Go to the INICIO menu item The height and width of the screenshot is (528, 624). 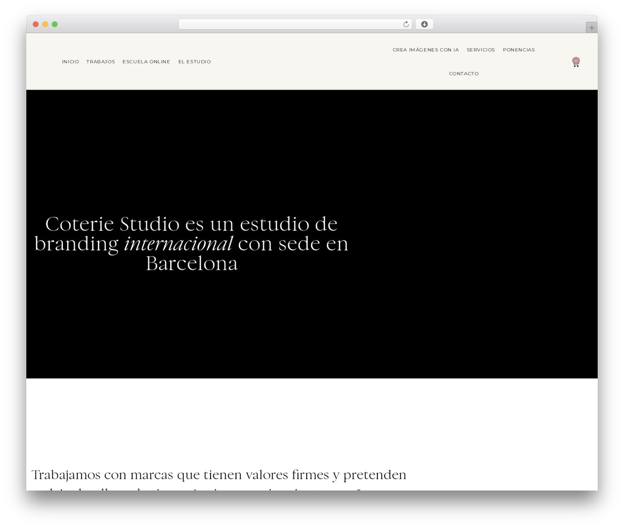pos(70,62)
